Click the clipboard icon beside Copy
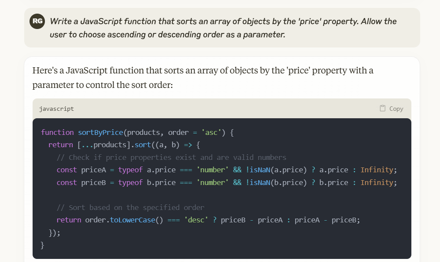 (x=383, y=108)
